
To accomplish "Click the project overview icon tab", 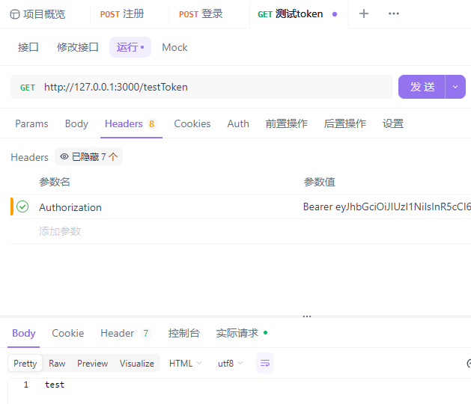I will point(37,13).
